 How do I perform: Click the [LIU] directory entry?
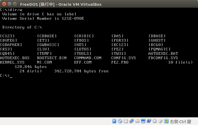(43, 49)
